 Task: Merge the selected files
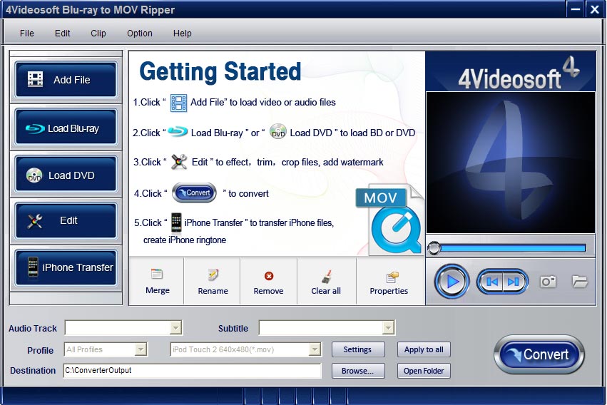(158, 282)
